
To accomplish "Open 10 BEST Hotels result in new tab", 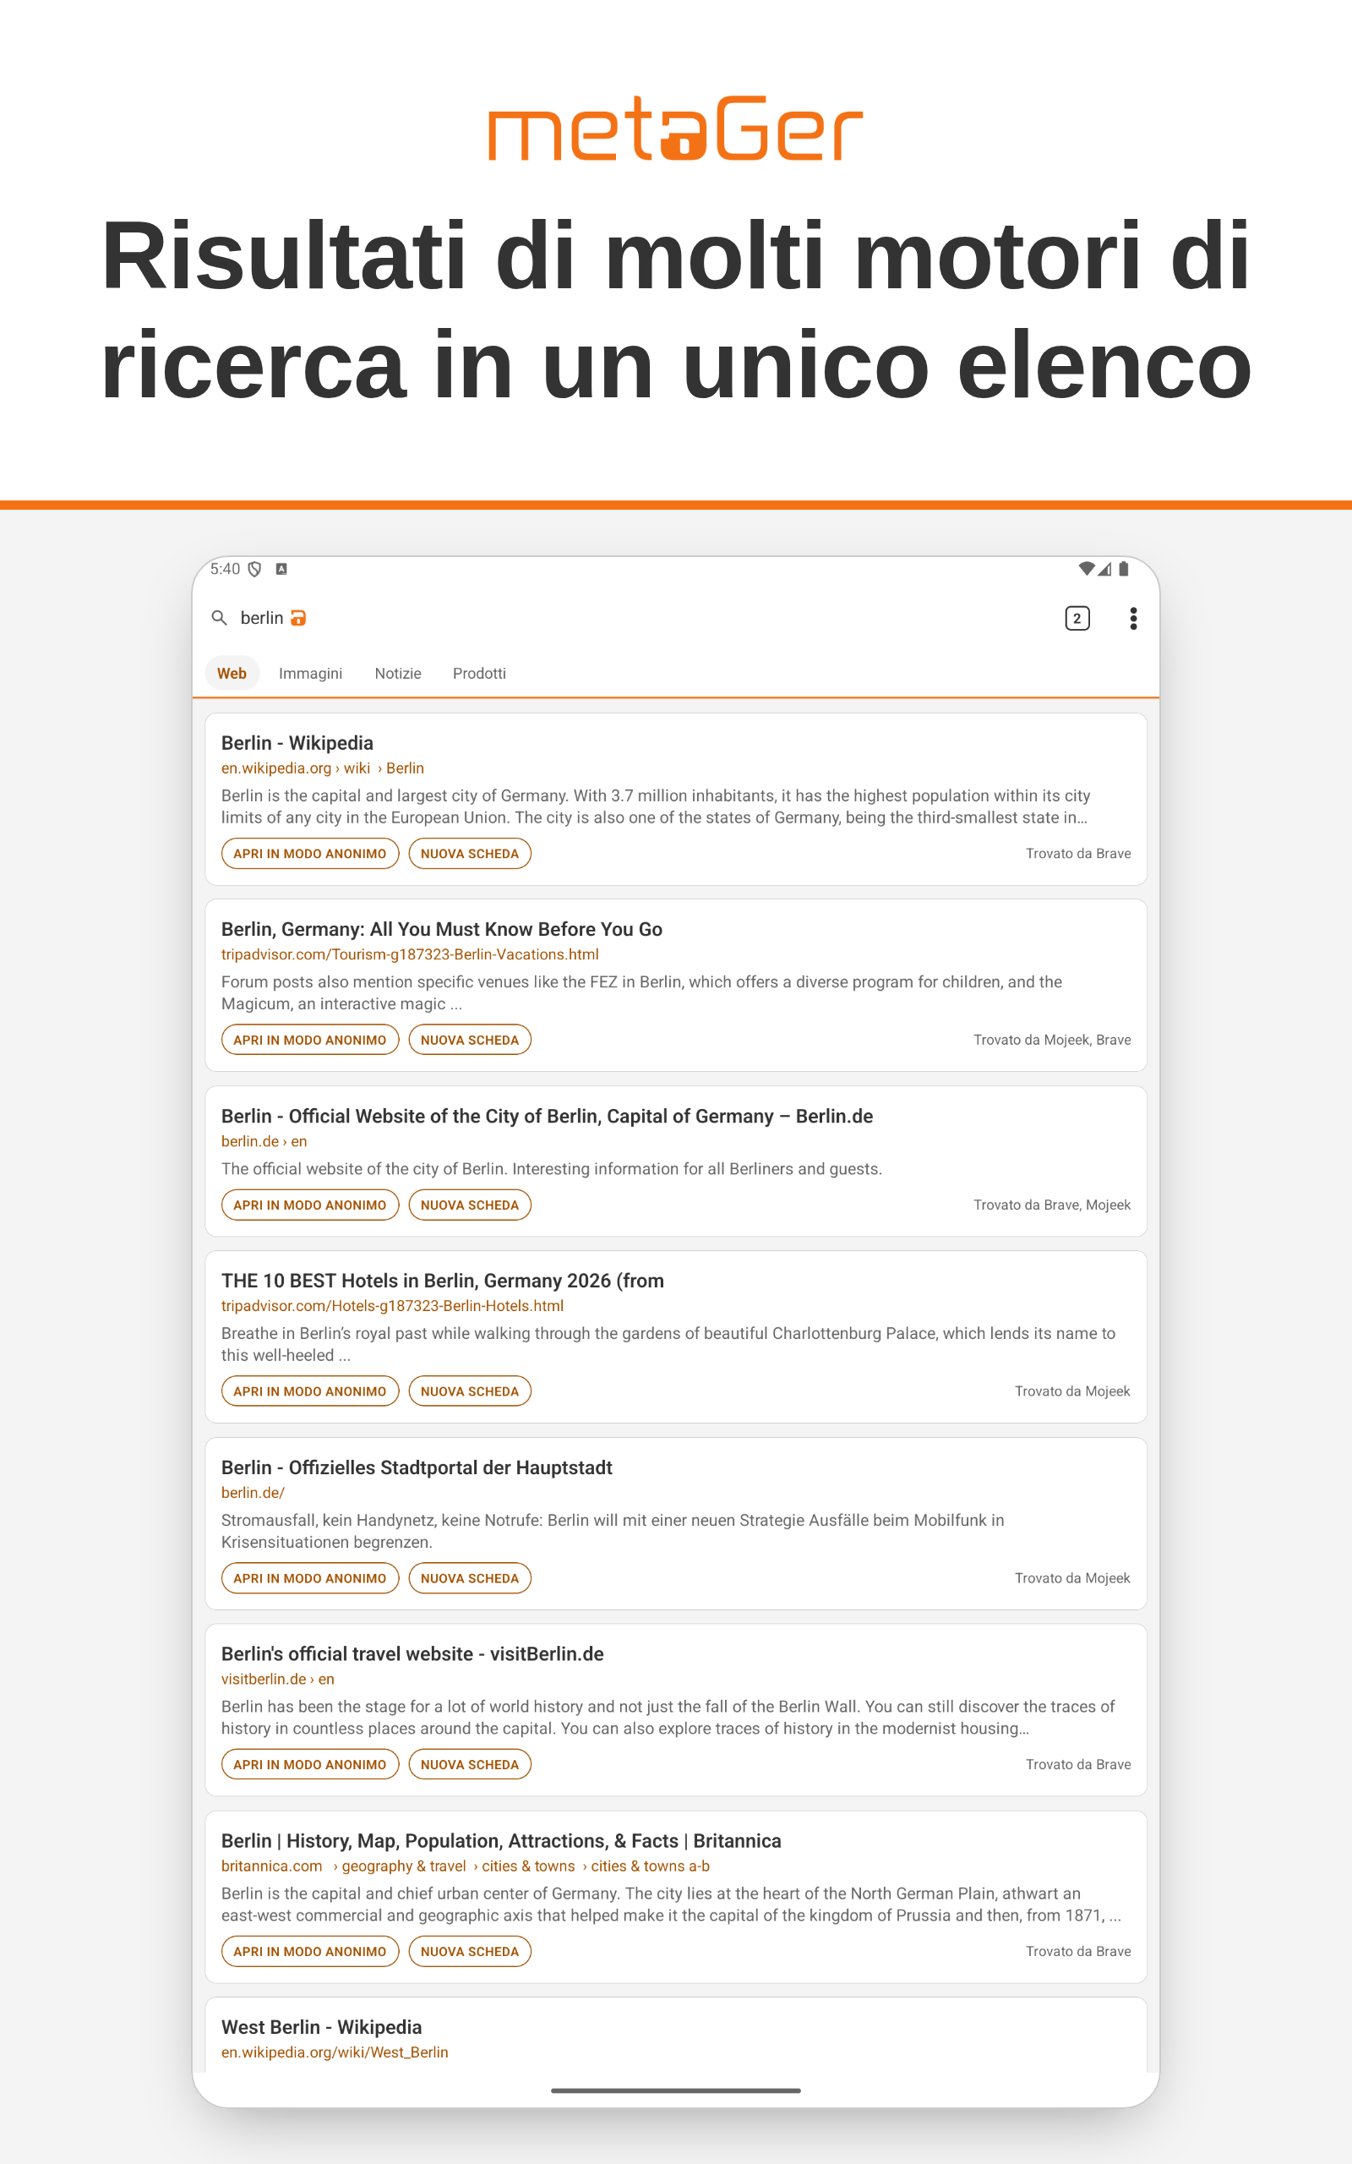I will 470,1391.
